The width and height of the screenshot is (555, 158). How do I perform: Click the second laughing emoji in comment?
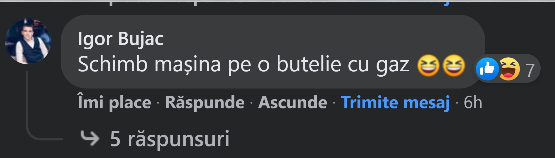454,66
